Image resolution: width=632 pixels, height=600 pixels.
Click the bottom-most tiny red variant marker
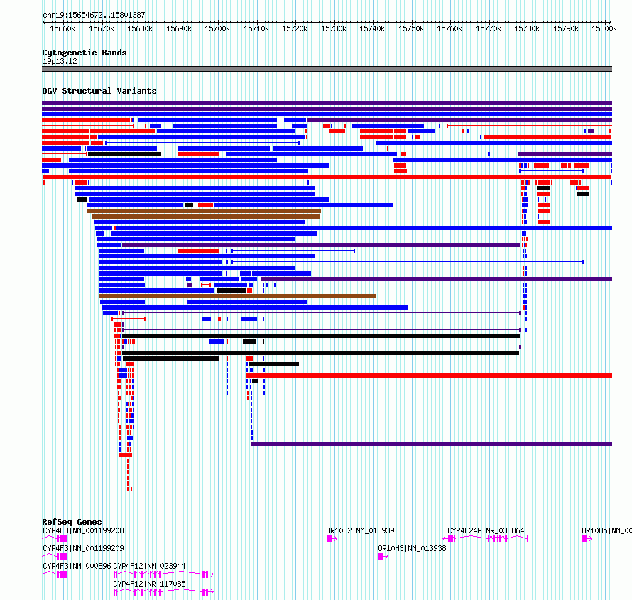point(130,489)
